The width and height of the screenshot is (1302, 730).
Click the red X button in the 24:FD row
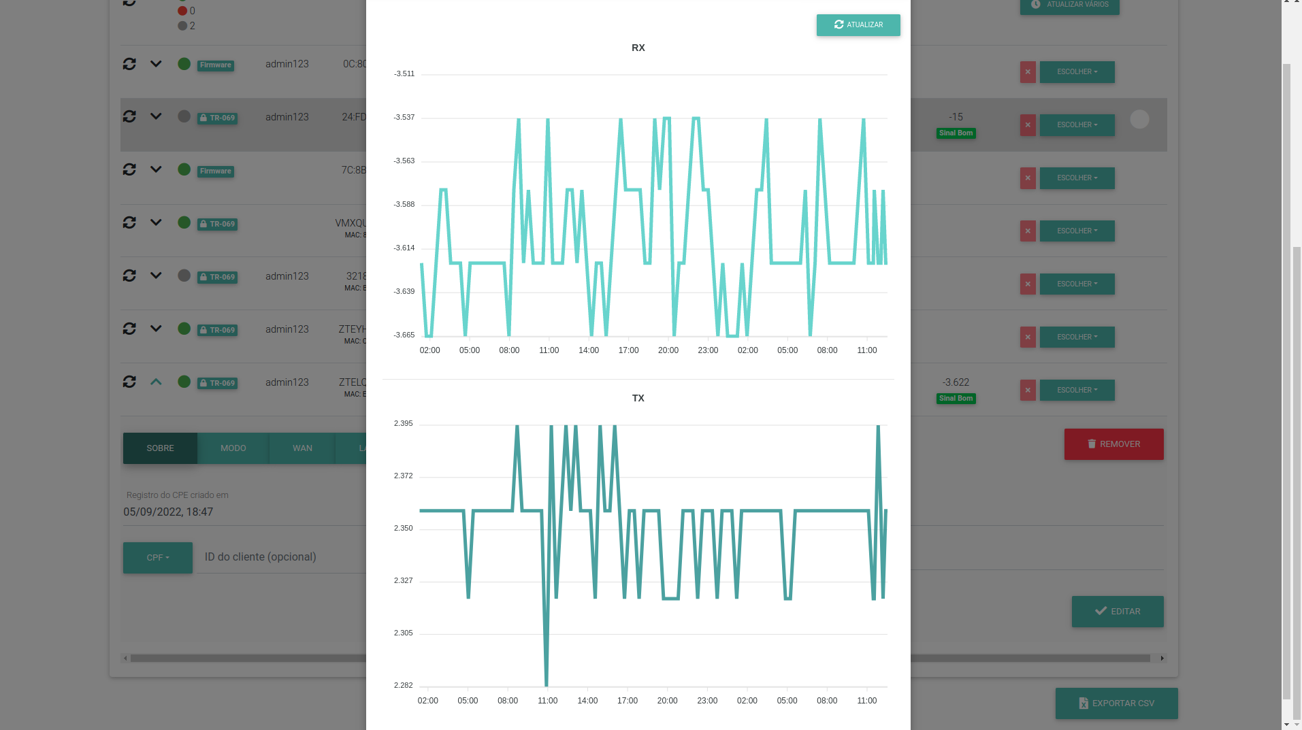[x=1028, y=125]
